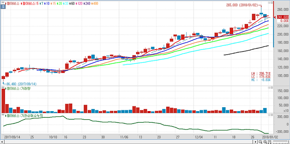Select the 7-day moving average legend

[x=41, y=3]
